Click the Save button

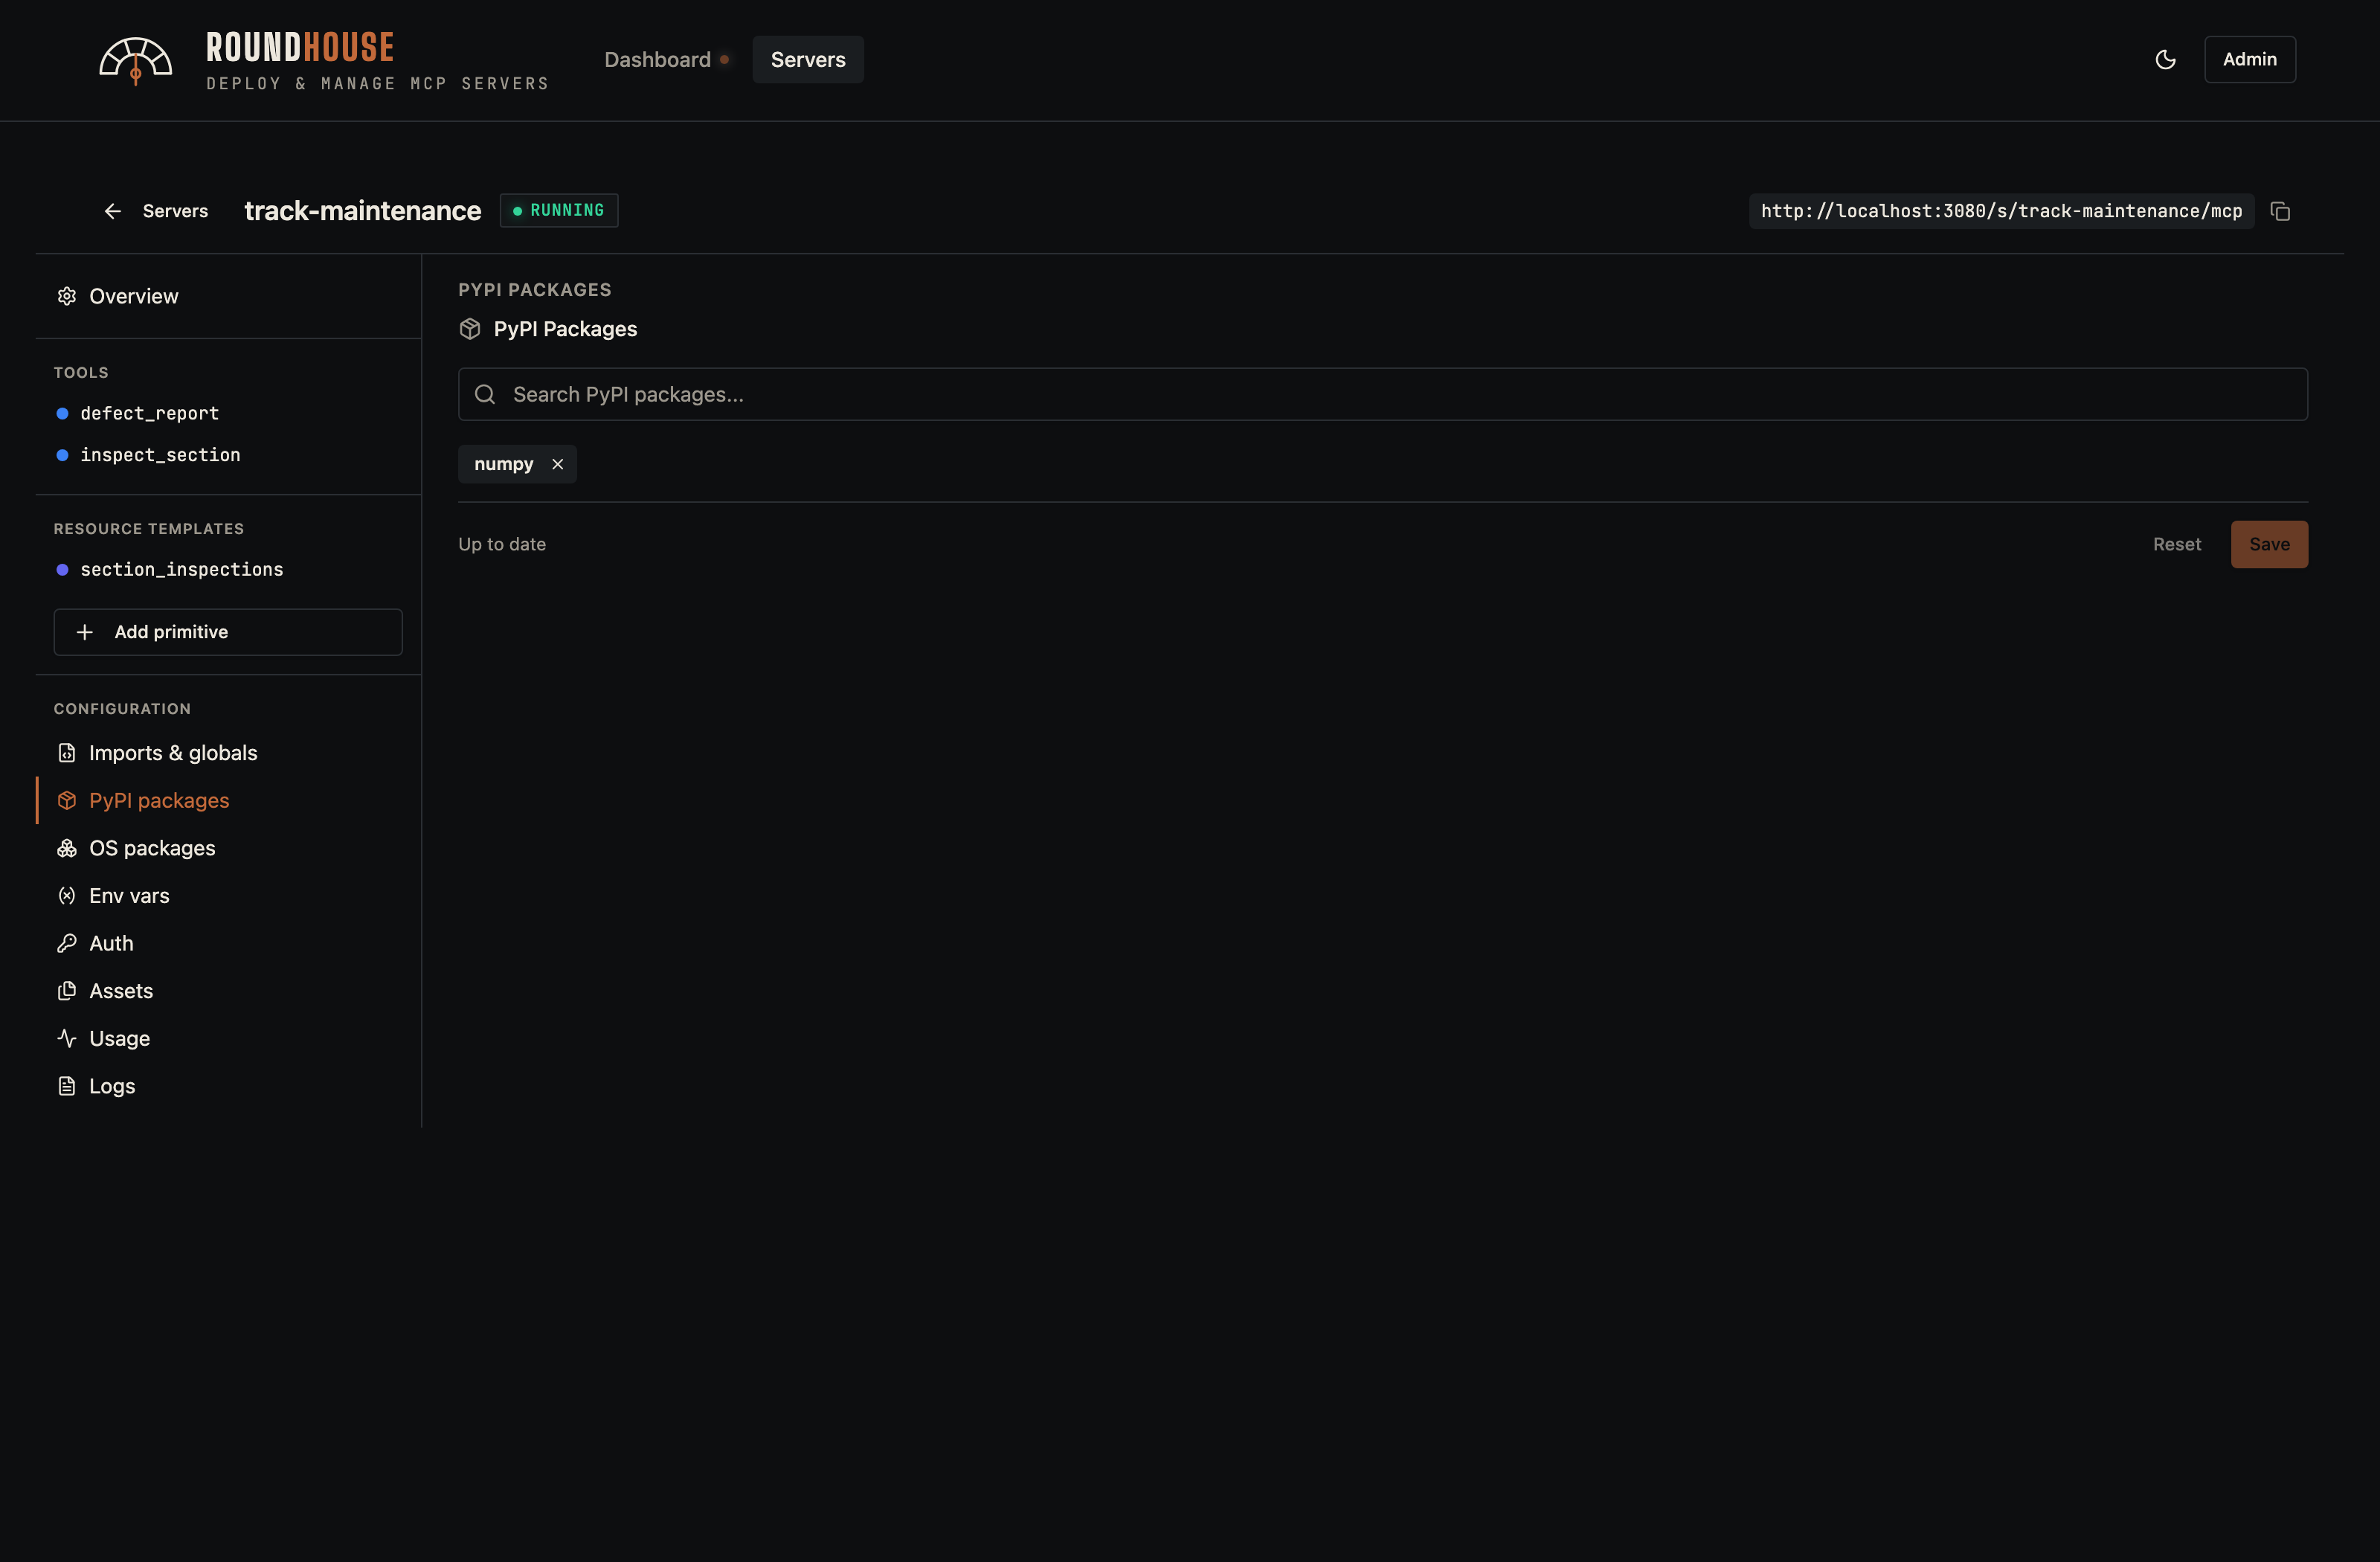2269,544
